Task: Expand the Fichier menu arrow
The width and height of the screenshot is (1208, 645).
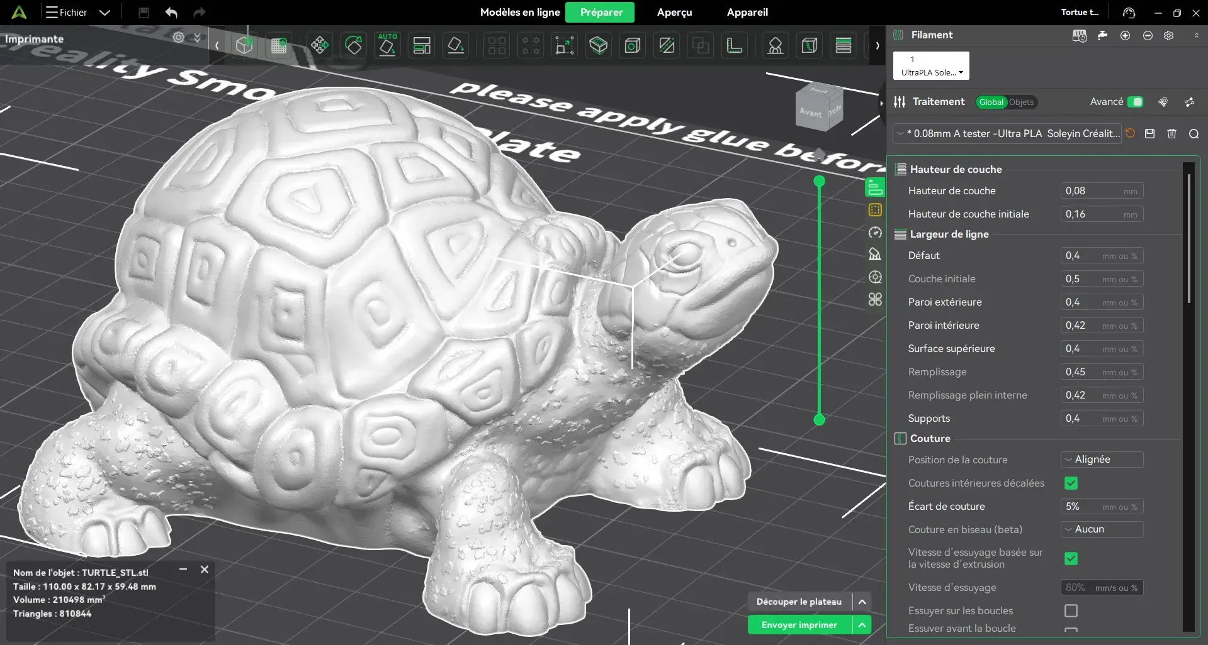Action: 105,13
